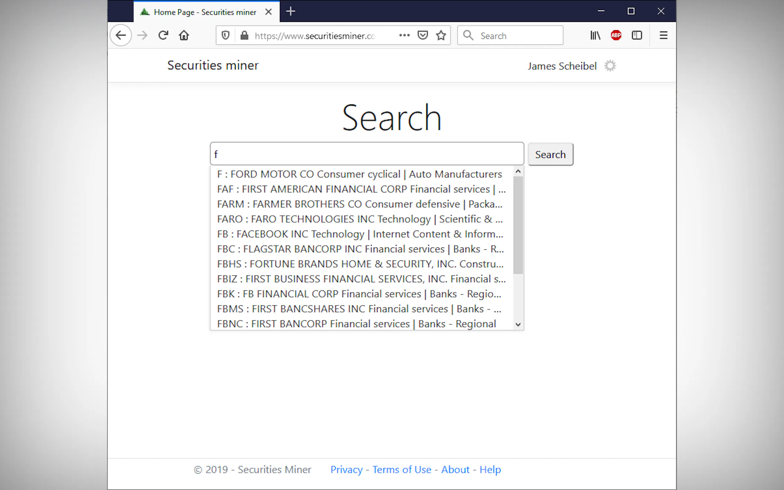Reload the current page
The height and width of the screenshot is (490, 784).
pos(163,35)
